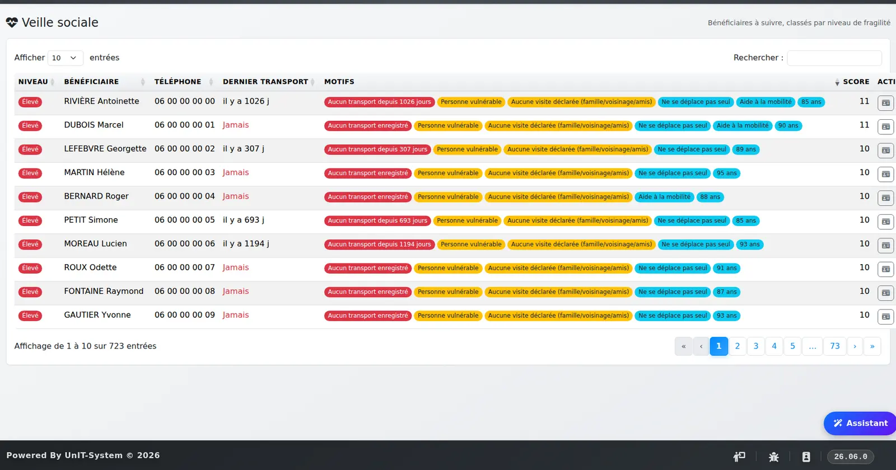Open the entries-per-page dropdown

(x=66, y=58)
